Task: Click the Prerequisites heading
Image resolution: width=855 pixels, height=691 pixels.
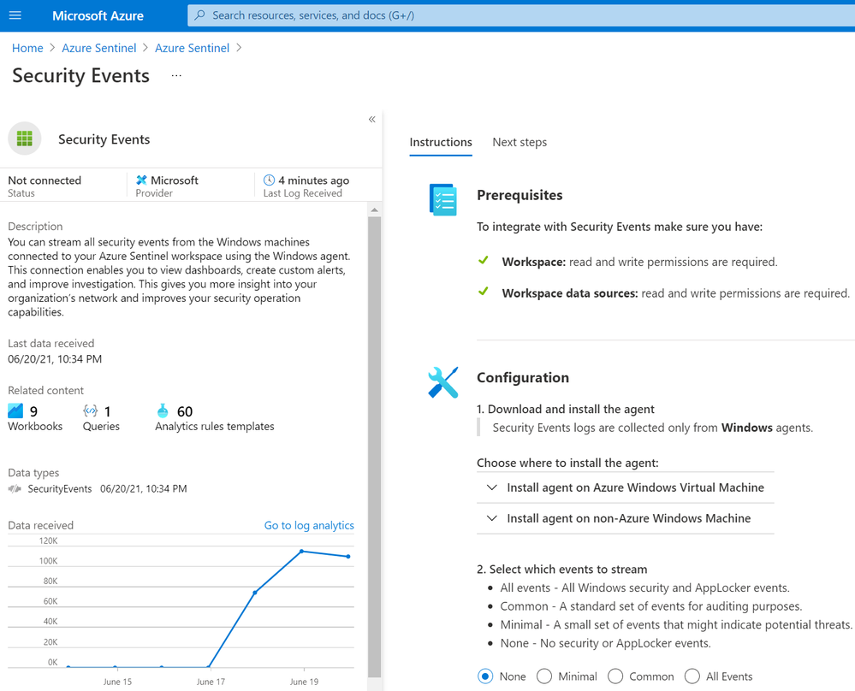Action: 520,195
